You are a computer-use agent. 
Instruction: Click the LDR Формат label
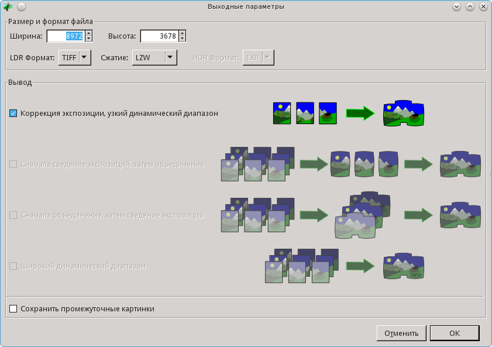coord(32,58)
